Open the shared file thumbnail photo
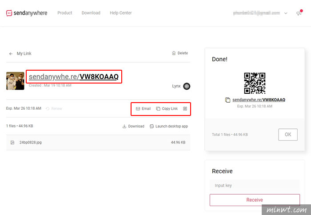This screenshot has width=311, height=215. [x=15, y=81]
